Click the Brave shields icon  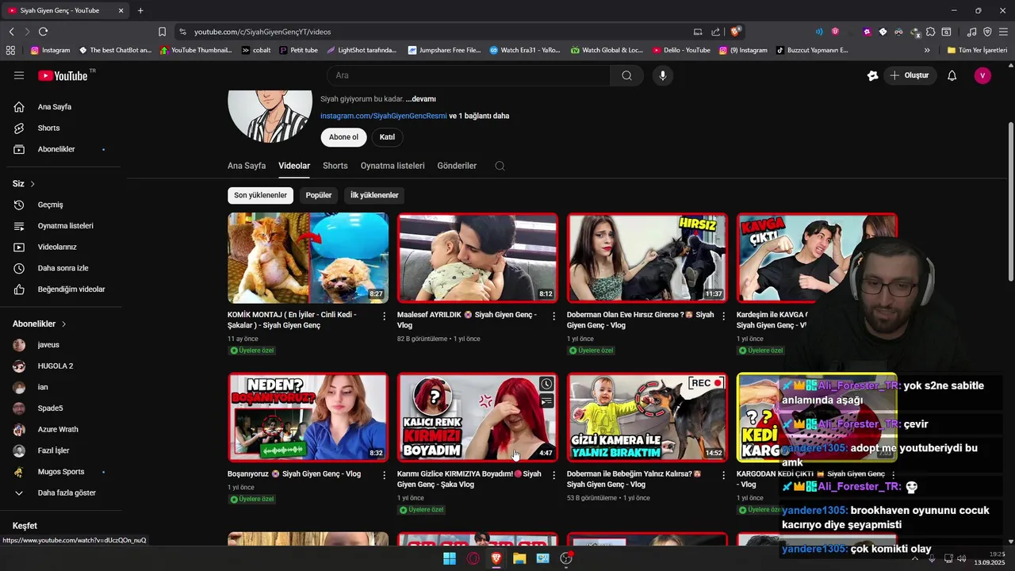click(736, 32)
